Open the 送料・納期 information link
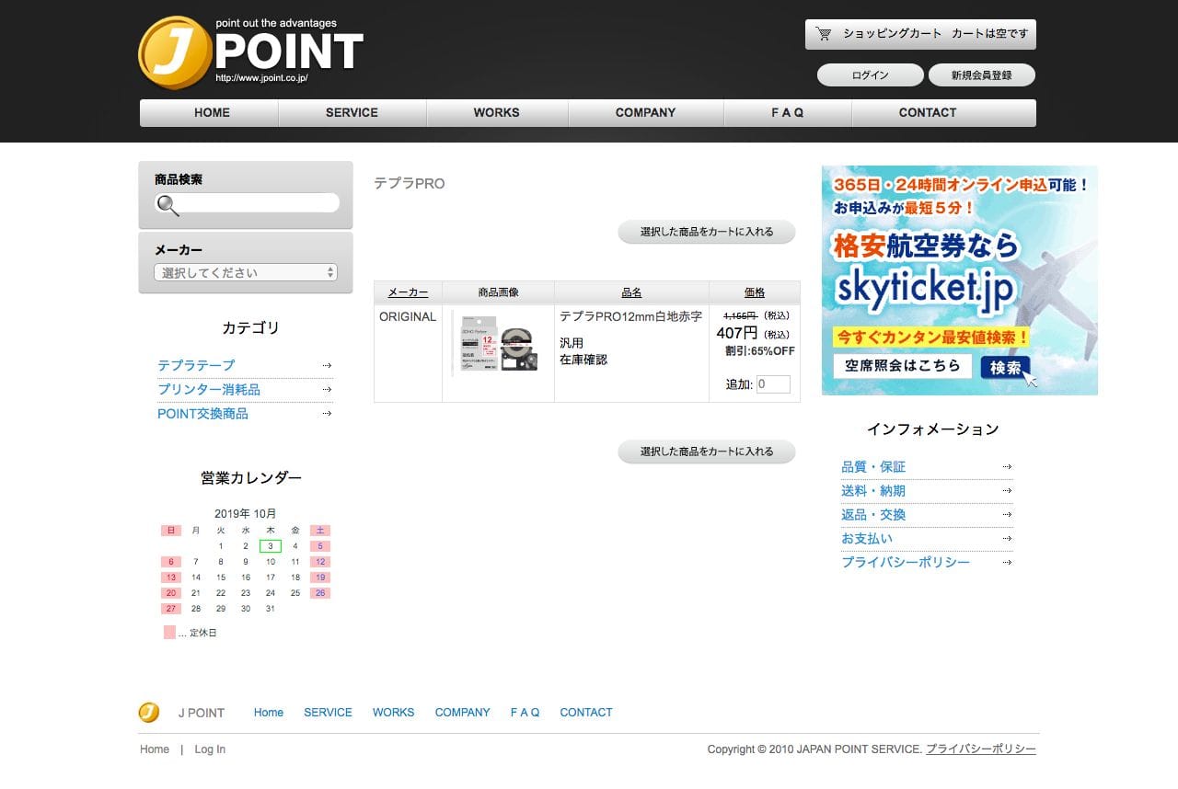Screen dimensions: 1178x789 click(872, 490)
